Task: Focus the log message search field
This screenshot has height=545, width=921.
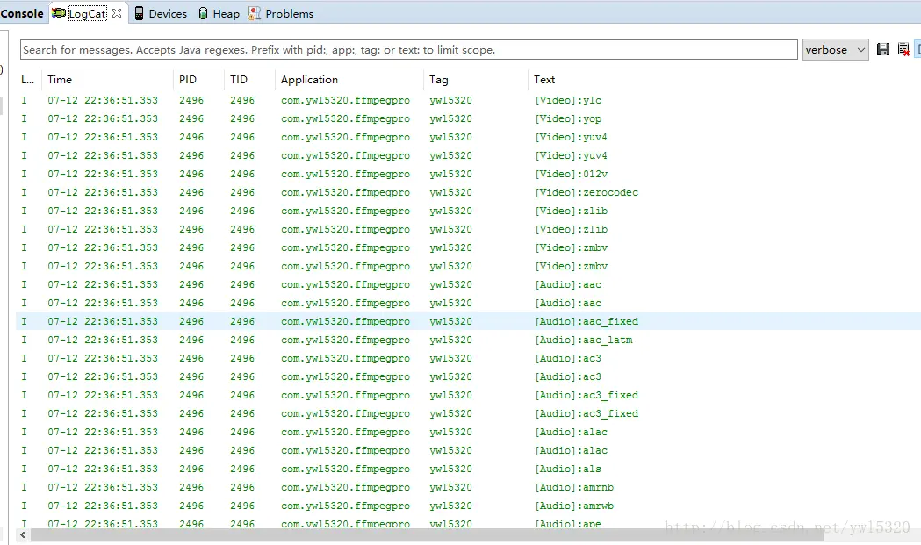Action: (x=409, y=50)
